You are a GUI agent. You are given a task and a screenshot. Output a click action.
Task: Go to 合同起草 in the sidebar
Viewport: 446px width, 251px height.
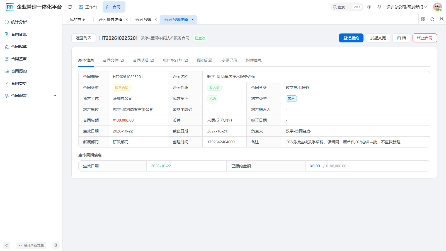click(x=31, y=47)
